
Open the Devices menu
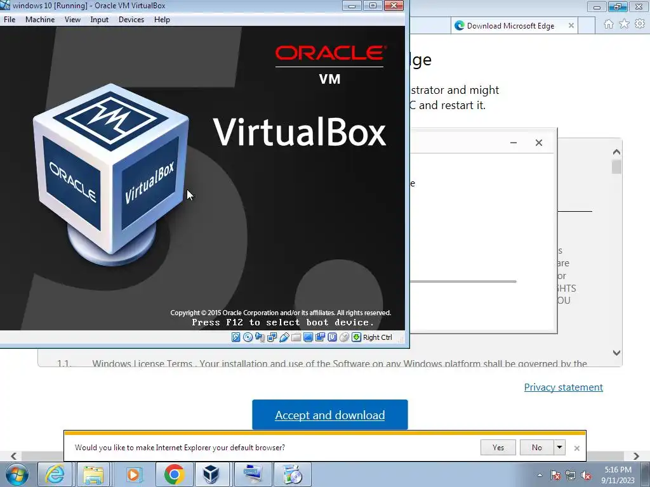(131, 20)
